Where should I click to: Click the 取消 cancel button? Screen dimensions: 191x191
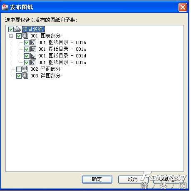133,179
